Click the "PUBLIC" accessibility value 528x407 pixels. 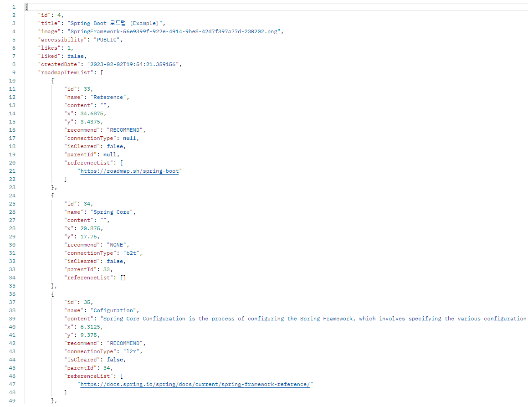point(107,39)
